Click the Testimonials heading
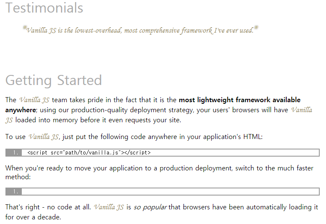This screenshot has width=326, height=224. 44,8
